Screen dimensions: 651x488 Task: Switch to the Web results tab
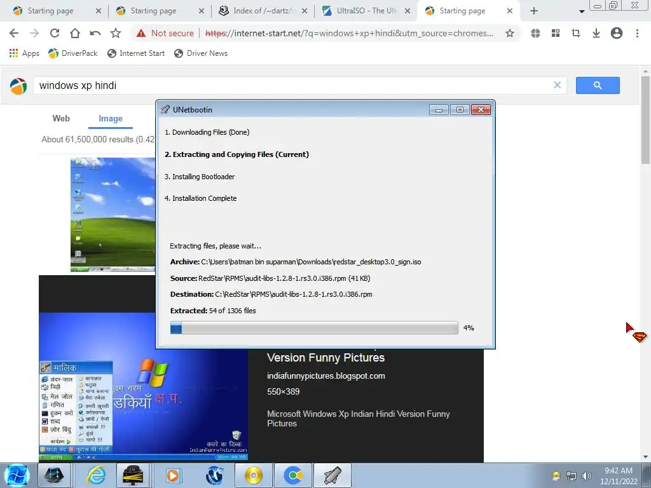(x=61, y=118)
